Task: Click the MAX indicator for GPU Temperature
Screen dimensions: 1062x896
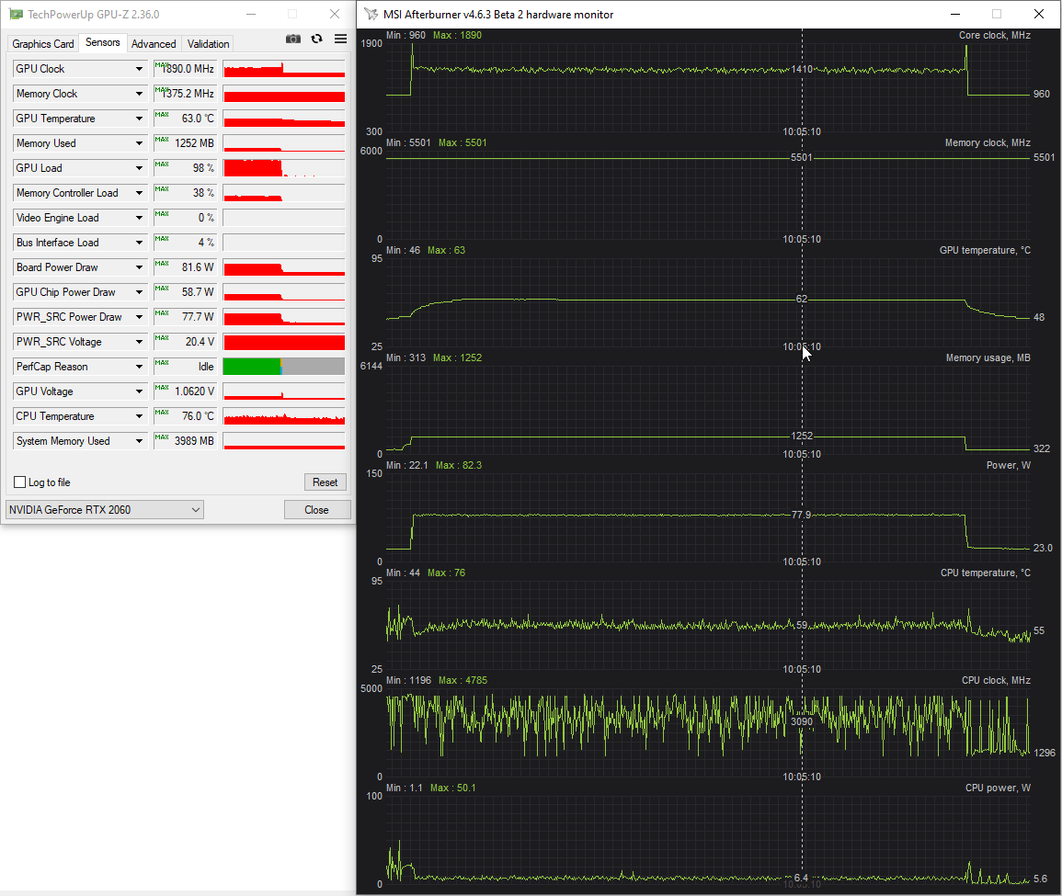Action: [162, 114]
